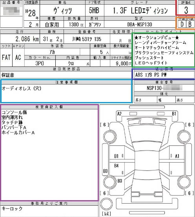
Task: Click the [レス] spare tire label
Action: (107, 213)
